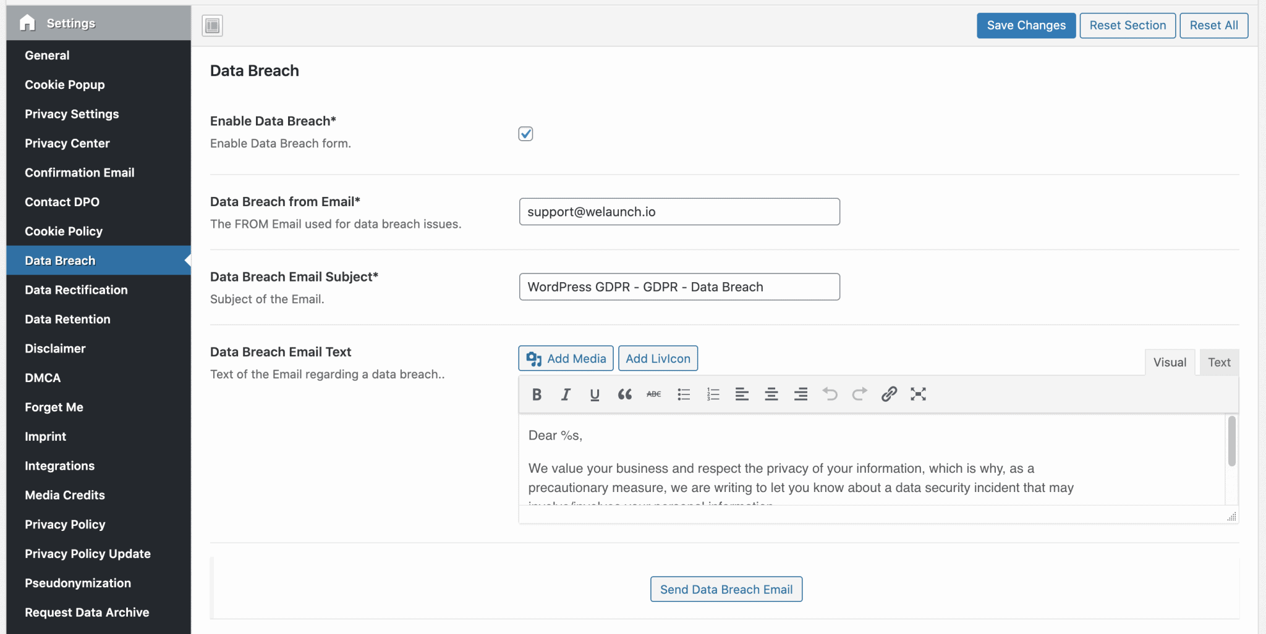The image size is (1266, 634).
Task: Click the panel icon above Data Breach heading
Action: pyautogui.click(x=211, y=25)
